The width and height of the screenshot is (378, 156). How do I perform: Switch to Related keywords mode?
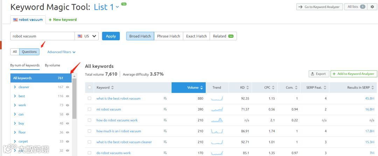click(x=223, y=36)
